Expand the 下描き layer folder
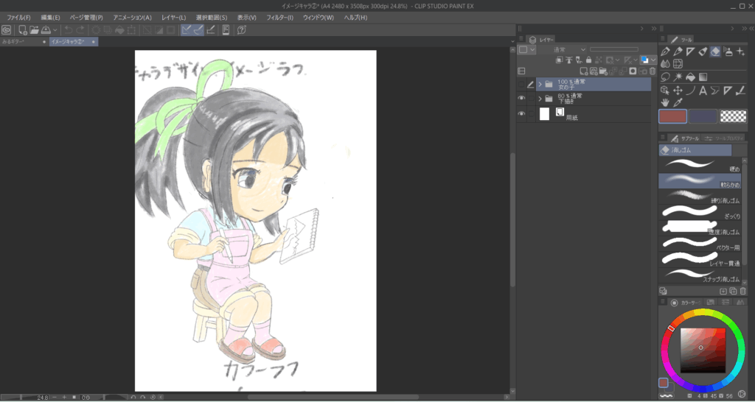This screenshot has height=402, width=755. (x=540, y=99)
